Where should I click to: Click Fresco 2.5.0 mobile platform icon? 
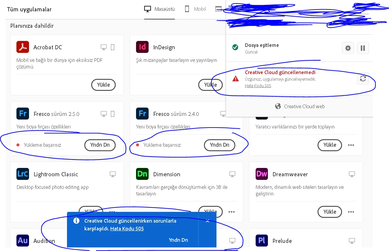pos(113,114)
